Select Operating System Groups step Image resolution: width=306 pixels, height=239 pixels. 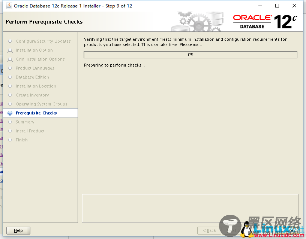pos(42,104)
